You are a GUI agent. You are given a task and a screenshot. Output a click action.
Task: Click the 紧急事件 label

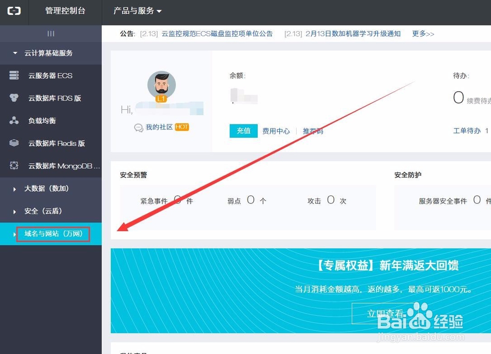click(154, 201)
